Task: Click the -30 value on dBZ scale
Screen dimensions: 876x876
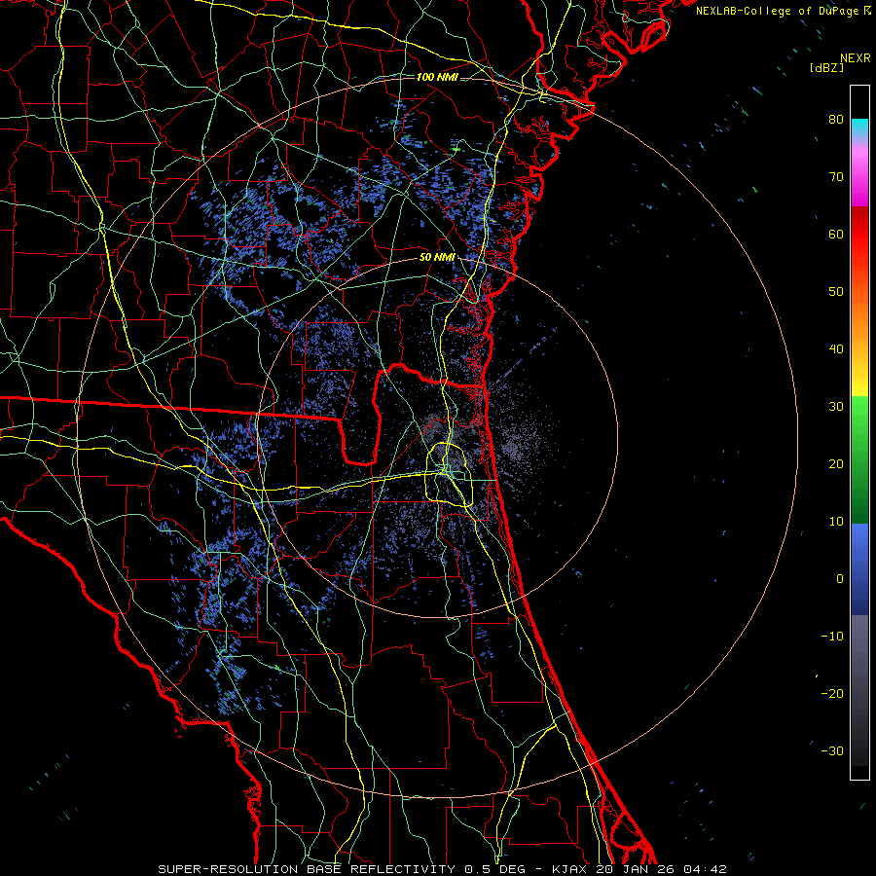Action: point(832,750)
